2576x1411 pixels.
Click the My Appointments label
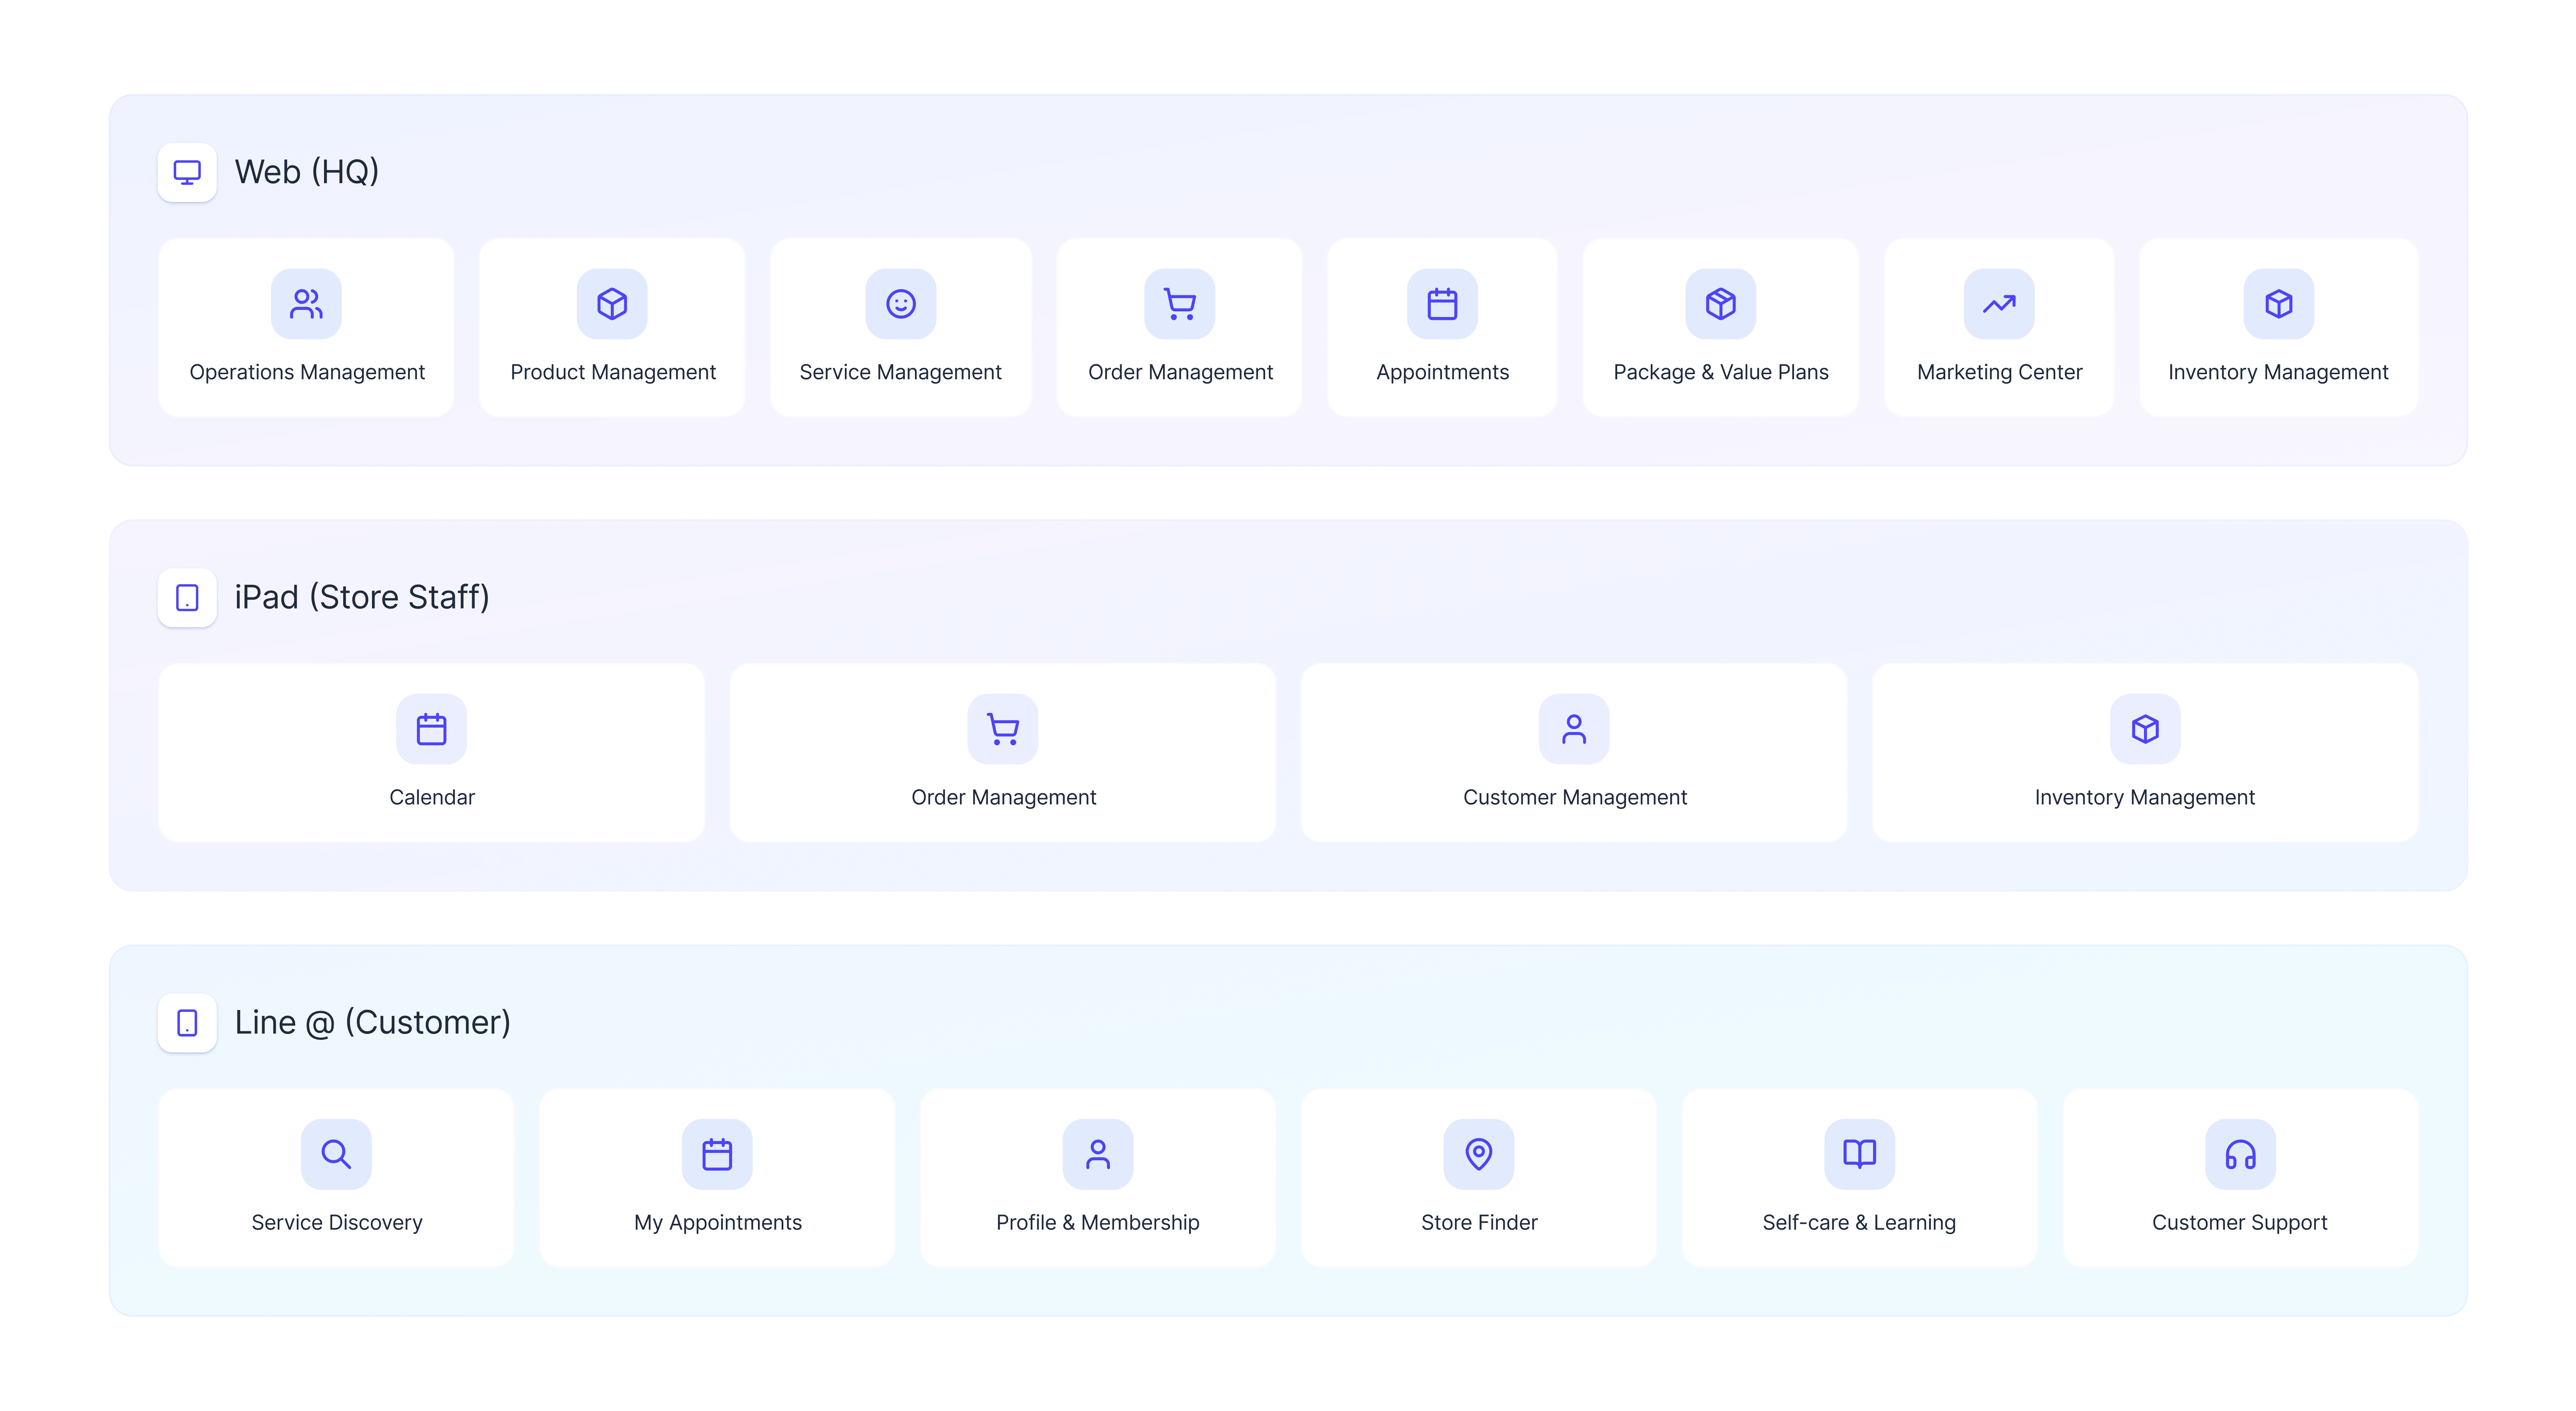717,1222
